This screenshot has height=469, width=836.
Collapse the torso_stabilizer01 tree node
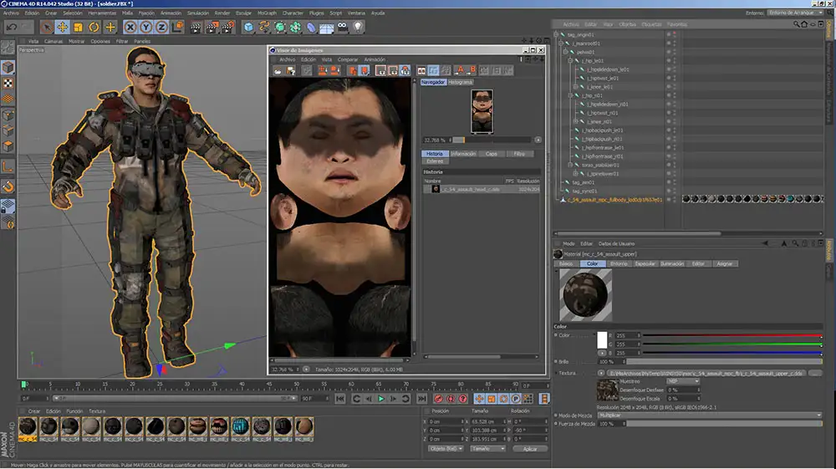[570, 166]
